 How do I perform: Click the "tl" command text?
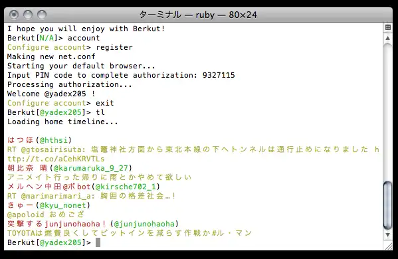click(x=100, y=112)
